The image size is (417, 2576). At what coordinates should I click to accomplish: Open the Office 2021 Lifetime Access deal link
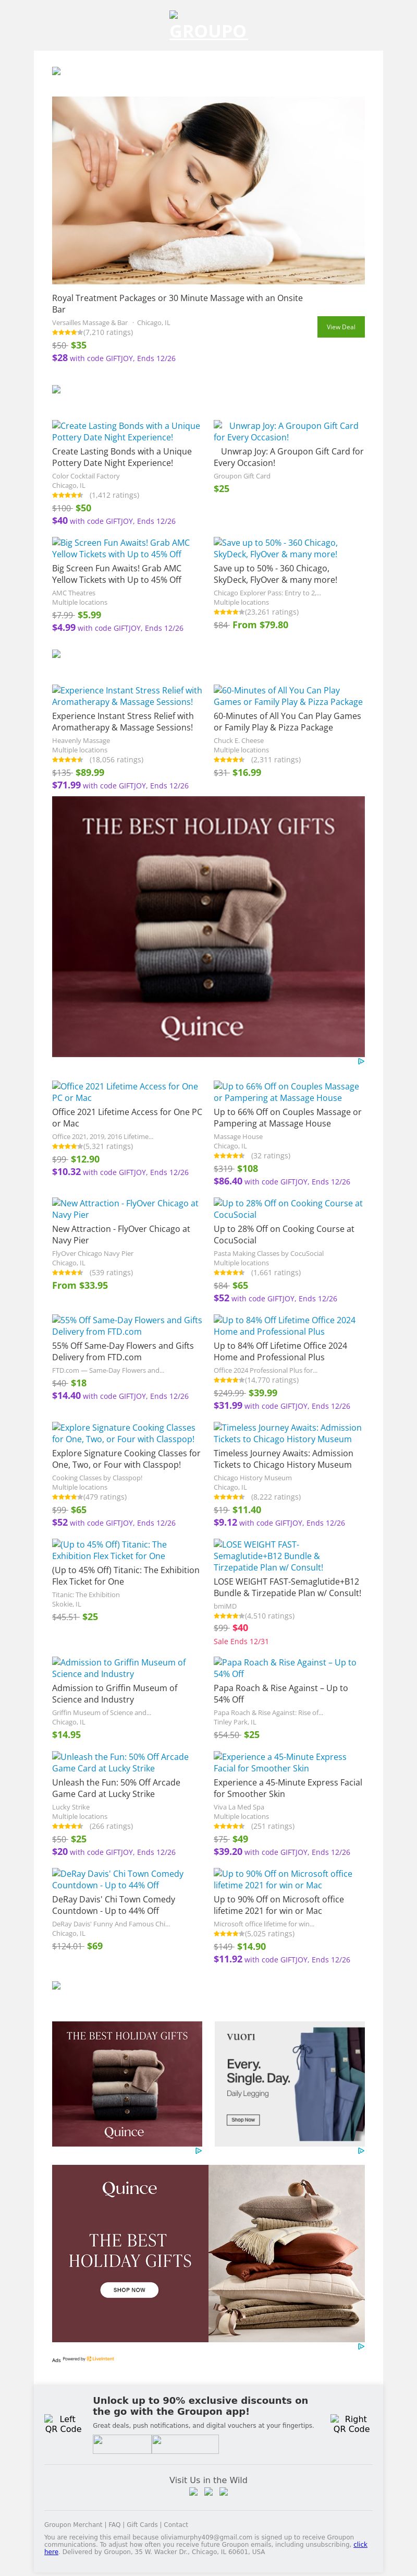tap(126, 1092)
